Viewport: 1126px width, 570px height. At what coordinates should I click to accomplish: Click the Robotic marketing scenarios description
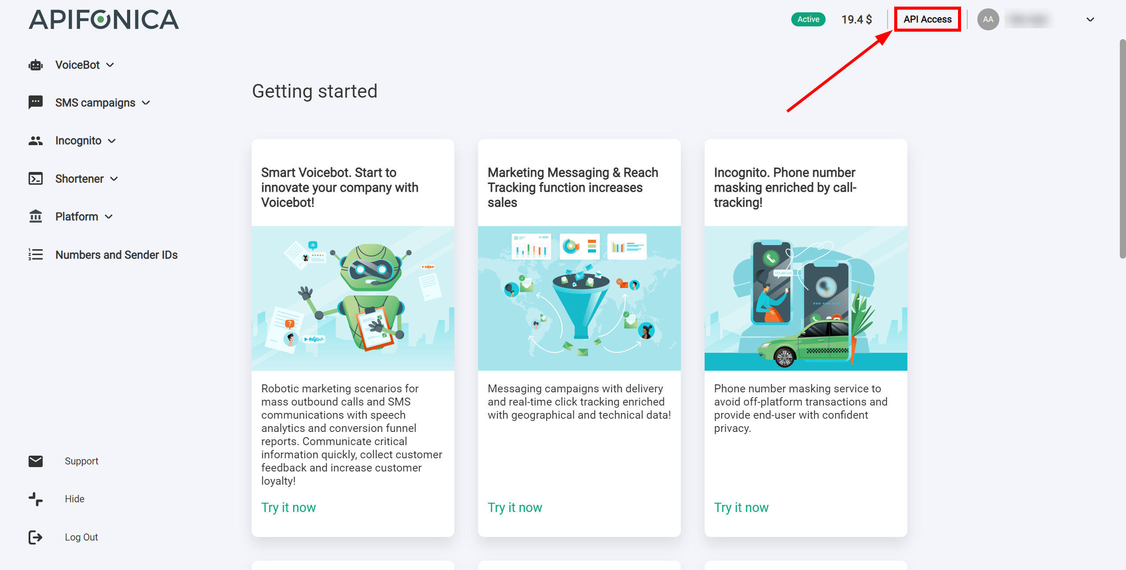[352, 435]
